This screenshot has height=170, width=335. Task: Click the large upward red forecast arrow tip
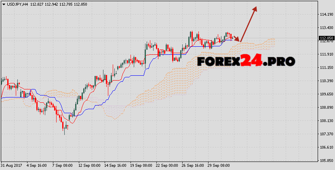tap(255, 8)
